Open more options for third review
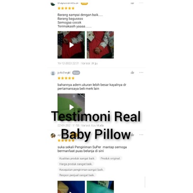 pyautogui.click(x=141, y=135)
